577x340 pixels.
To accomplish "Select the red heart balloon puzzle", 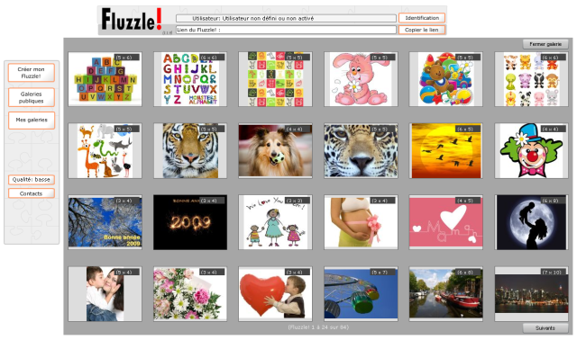I will 275,294.
